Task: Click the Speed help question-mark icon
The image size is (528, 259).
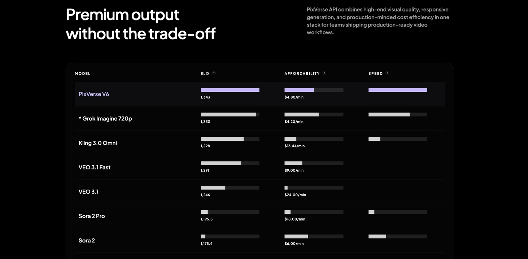Action: 387,73
